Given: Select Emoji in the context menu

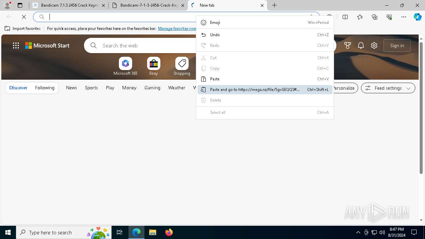Looking at the screenshot, I should pyautogui.click(x=265, y=23).
